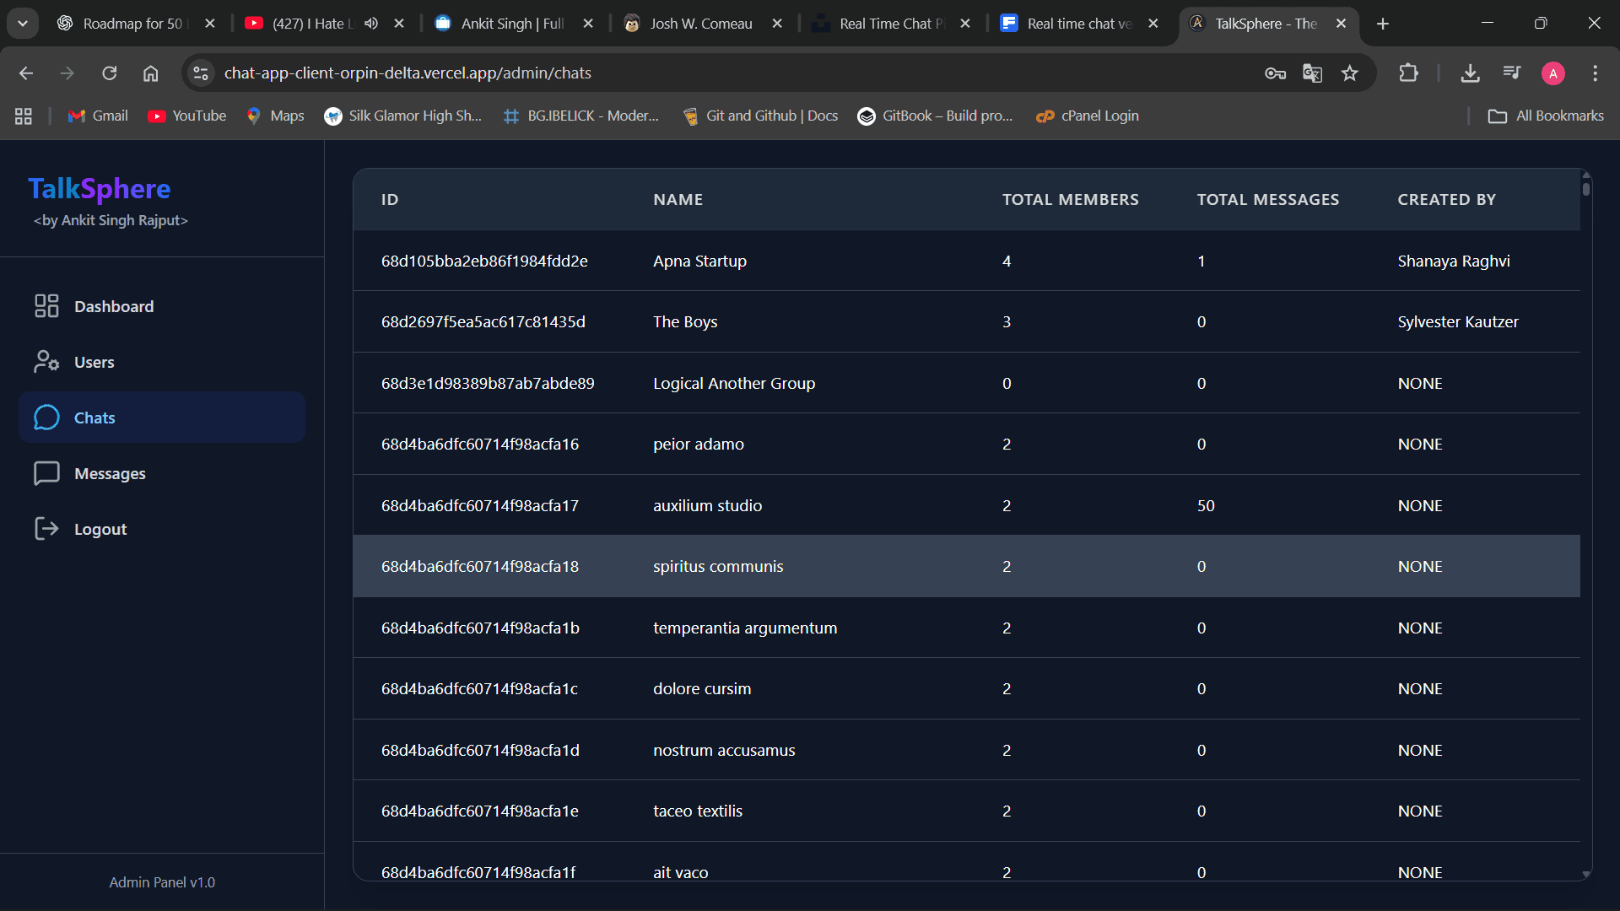This screenshot has height=911, width=1620.
Task: Open the Dashboard sidebar item
Action: (113, 306)
